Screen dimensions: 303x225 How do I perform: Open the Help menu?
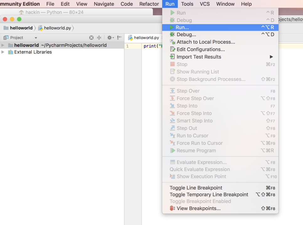point(246,4)
